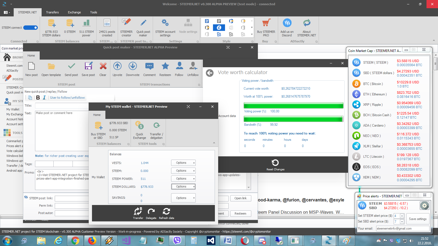Toggle Bold formatting in post editor
The image size is (438, 246).
[38, 98]
